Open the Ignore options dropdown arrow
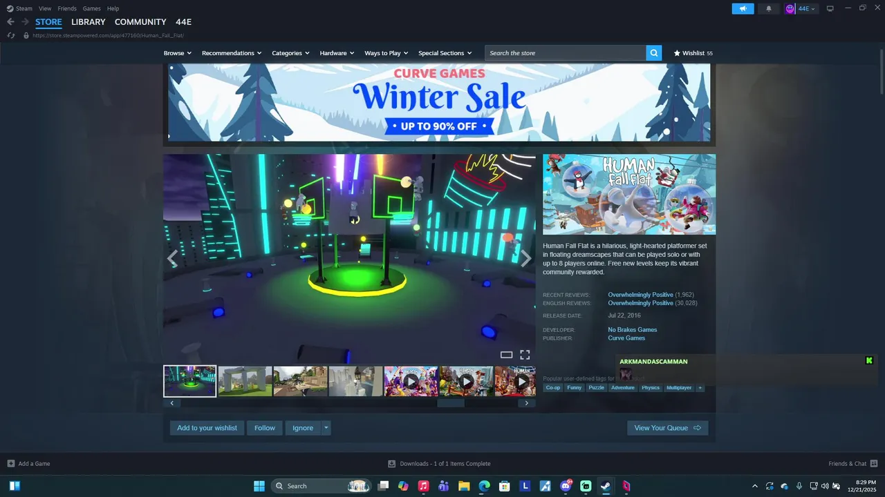 326,428
